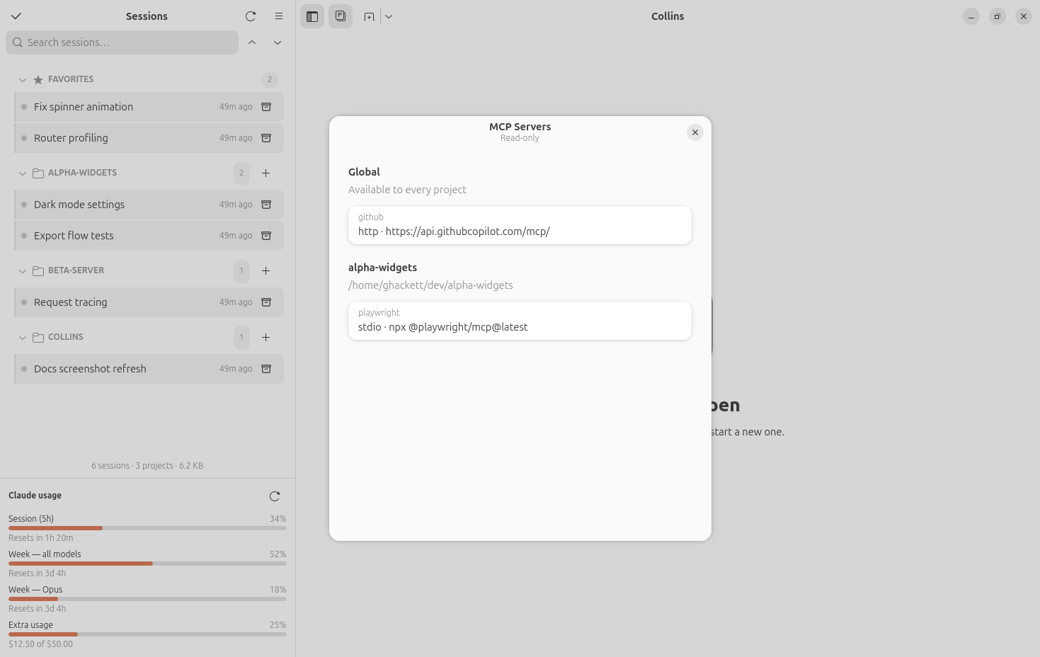Archive the Dark mode settings session
This screenshot has width=1040, height=657.
[266, 205]
